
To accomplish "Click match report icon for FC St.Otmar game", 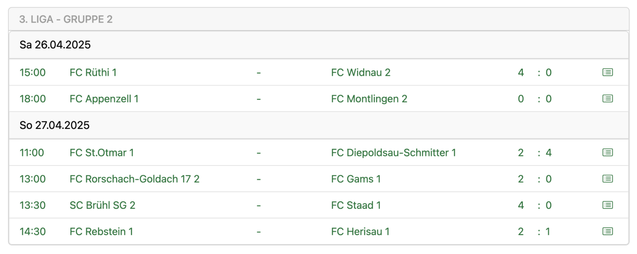I will pyautogui.click(x=608, y=152).
